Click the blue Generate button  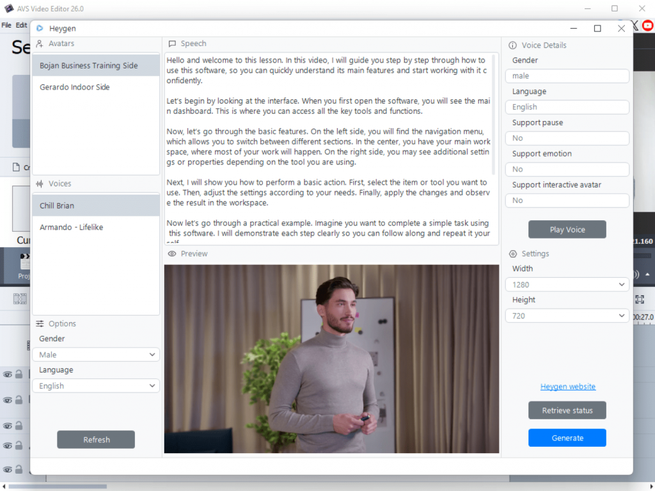click(x=567, y=438)
